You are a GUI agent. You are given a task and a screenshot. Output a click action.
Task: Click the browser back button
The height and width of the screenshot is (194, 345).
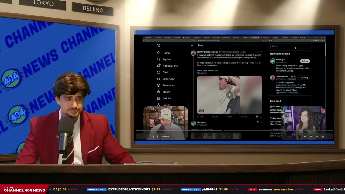click(144, 40)
